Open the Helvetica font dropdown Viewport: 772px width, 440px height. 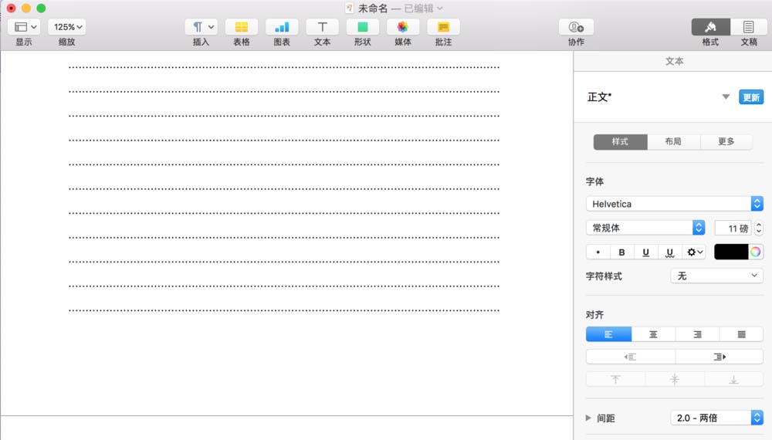pos(674,204)
